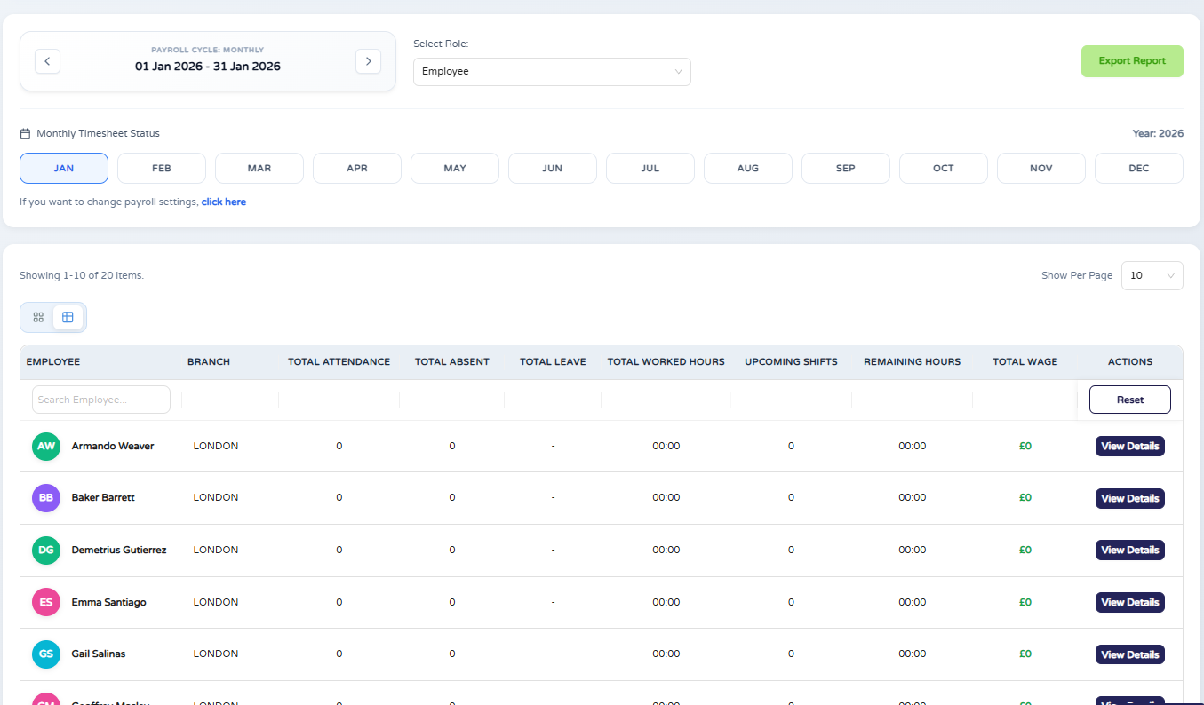The height and width of the screenshot is (705, 1204).
Task: Click the Export Report button
Action: click(x=1132, y=61)
